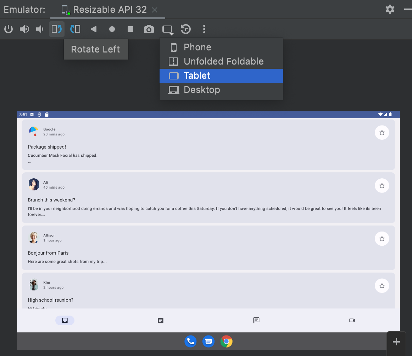This screenshot has height=356, width=412.
Task: Star Allison's 'Bonjour from Paris' message
Action: click(x=382, y=239)
